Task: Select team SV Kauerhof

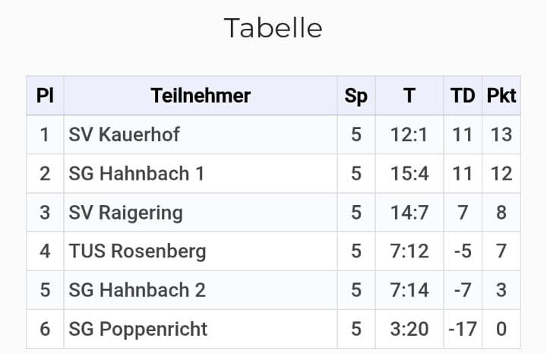Action: click(124, 135)
